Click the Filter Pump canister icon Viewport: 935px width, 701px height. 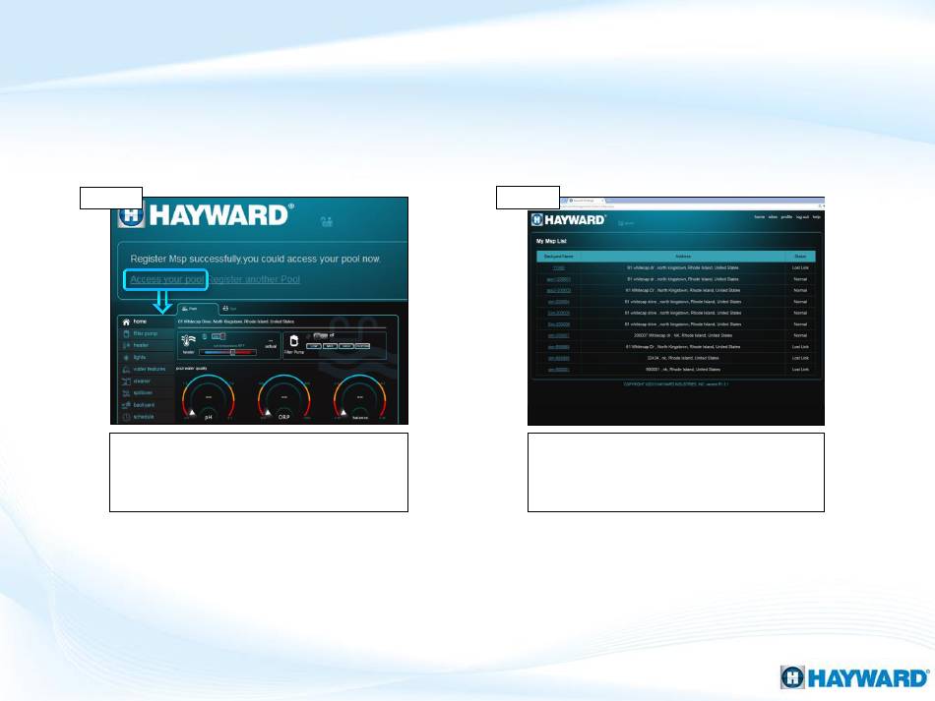click(293, 341)
